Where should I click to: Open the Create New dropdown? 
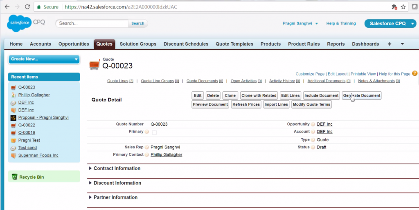click(x=44, y=59)
